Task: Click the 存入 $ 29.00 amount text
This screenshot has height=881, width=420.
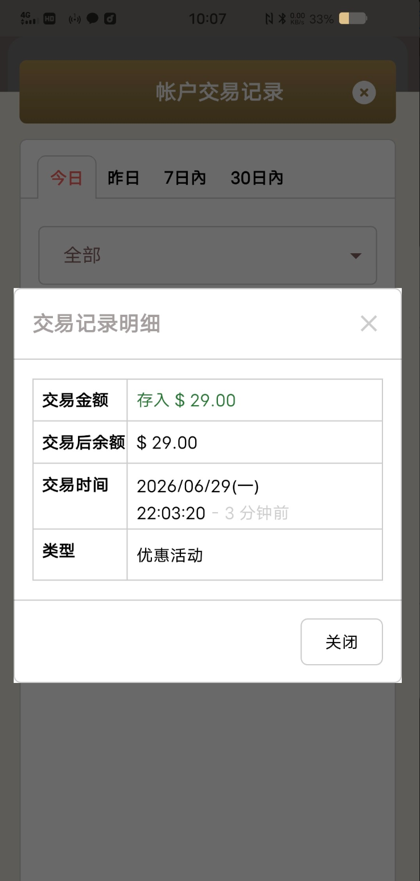Action: (186, 400)
